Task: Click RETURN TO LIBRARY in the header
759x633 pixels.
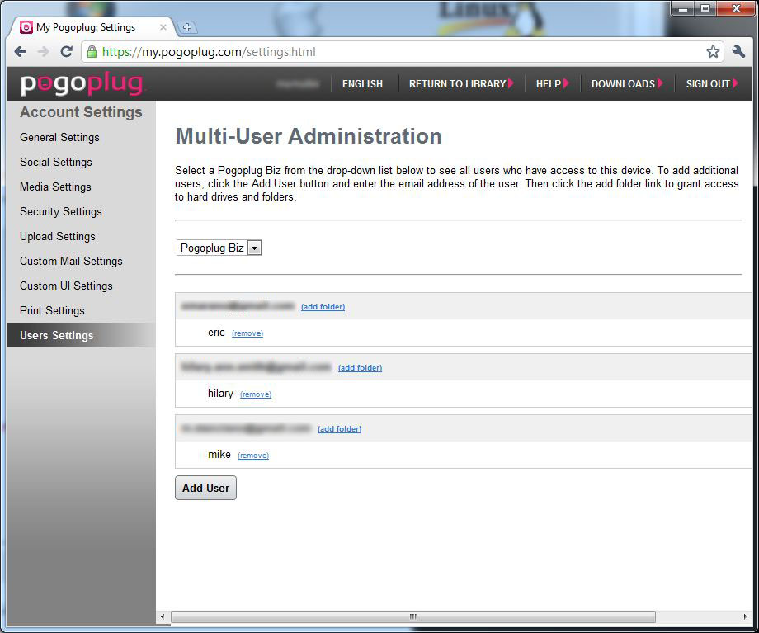Action: 461,84
